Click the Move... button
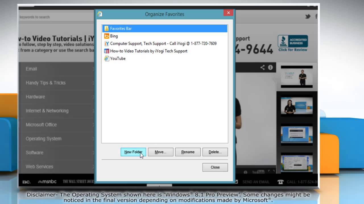This screenshot has height=204, width=364. (x=160, y=152)
